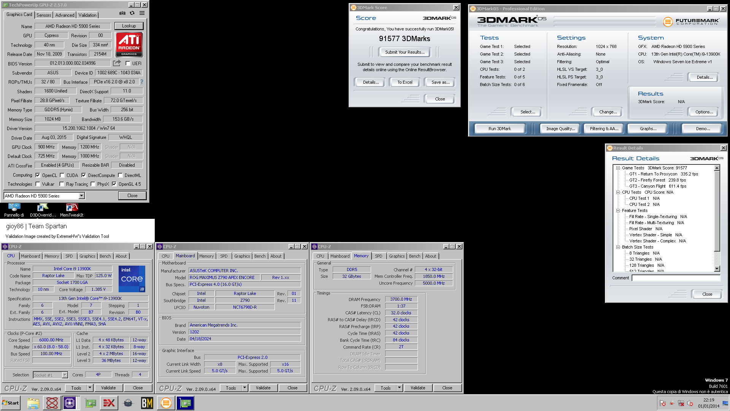
Task: Click the GPU-Z Lookup button
Action: [129, 26]
